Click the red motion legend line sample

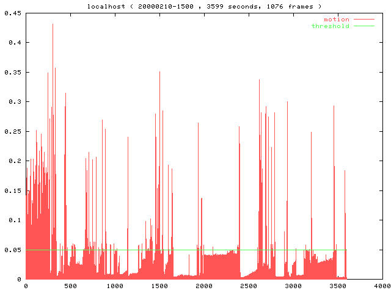[x=364, y=20]
